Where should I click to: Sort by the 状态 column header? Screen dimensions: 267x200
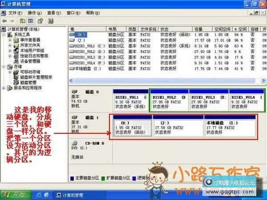(x=175, y=29)
